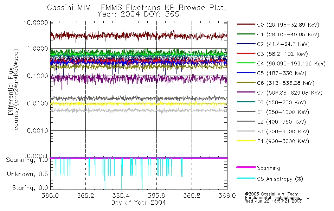This screenshot has height=211, width=334.
Task: Select legend text 'C7 (506.88-829.08 KeV)'
Action: [290, 93]
